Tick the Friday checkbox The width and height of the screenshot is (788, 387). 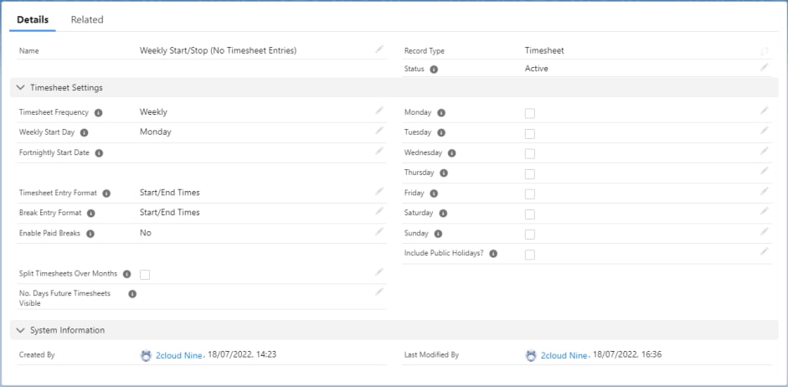(530, 194)
